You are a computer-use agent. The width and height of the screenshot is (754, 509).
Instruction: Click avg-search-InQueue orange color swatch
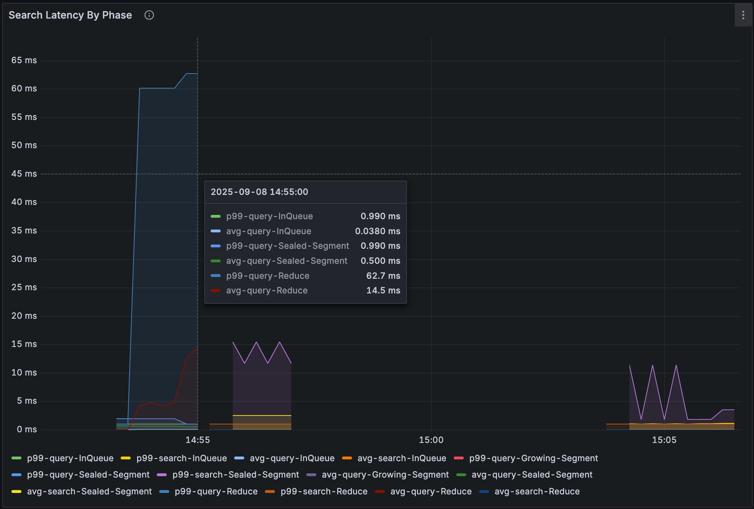pos(347,458)
